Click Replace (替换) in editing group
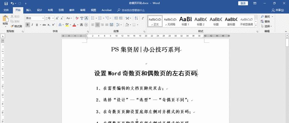 [265, 21]
